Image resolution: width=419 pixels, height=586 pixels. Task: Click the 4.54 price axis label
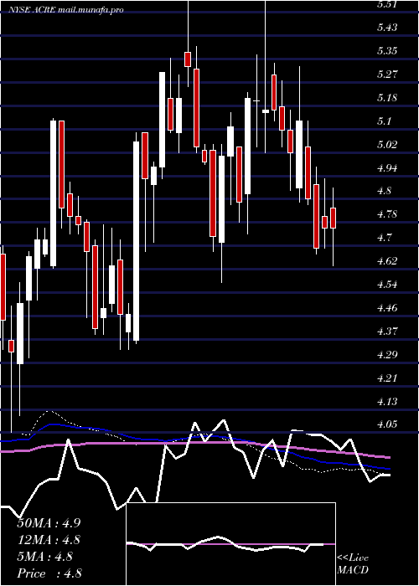(x=387, y=285)
